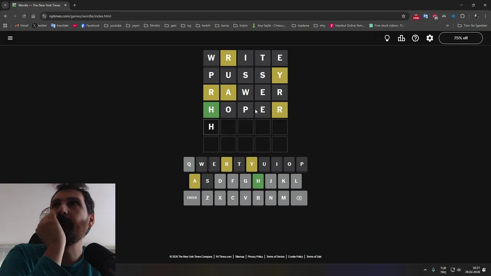491x276 pixels.
Task: Click the Z key on the keyboard
Action: point(208,198)
